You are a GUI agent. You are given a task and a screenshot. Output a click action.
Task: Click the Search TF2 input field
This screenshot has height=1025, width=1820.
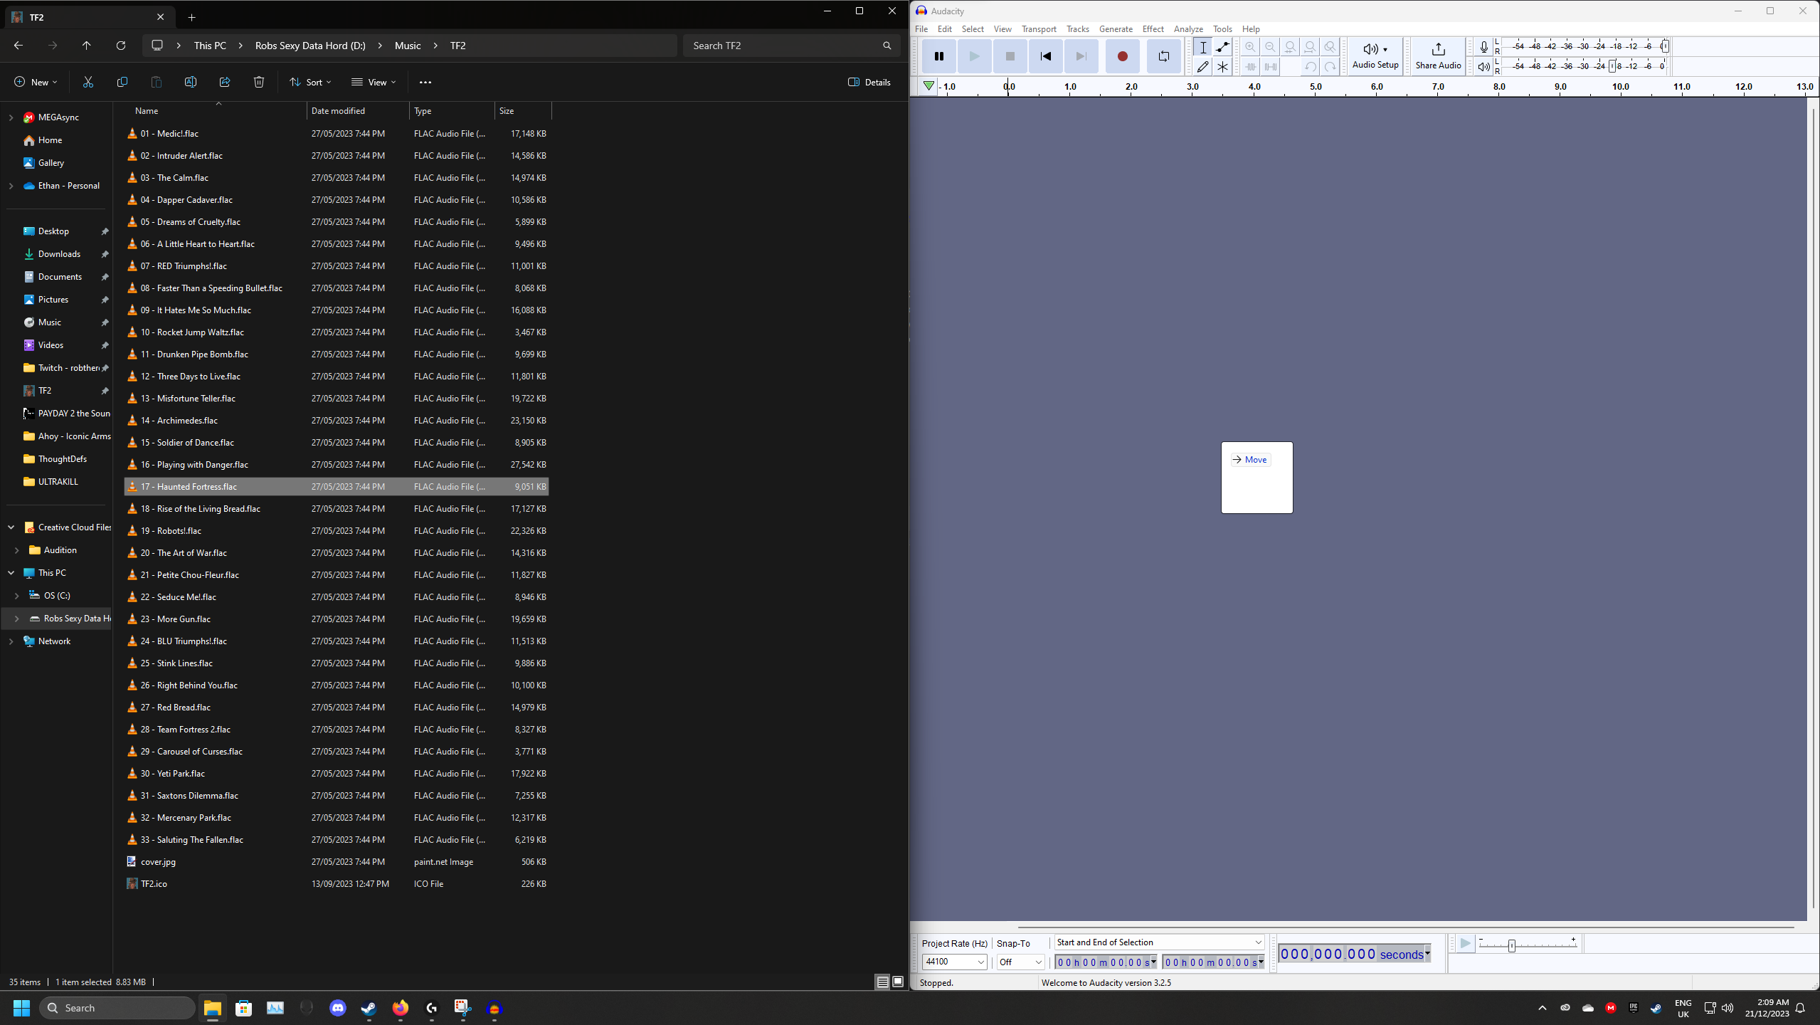pyautogui.click(x=783, y=46)
